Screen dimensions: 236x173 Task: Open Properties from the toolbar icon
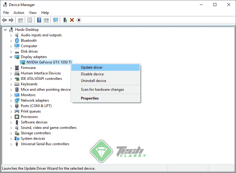tap(30, 20)
